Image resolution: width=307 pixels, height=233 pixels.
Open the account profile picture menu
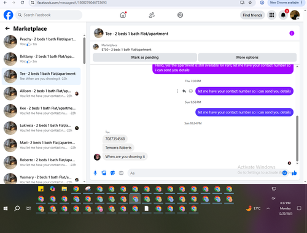(295, 15)
